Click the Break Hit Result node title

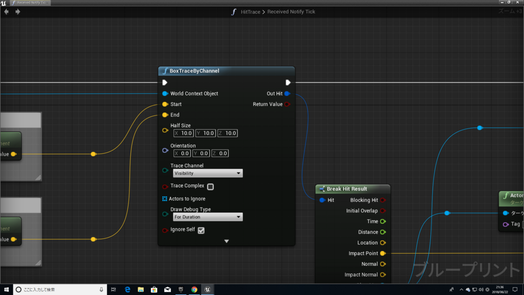[346, 189]
